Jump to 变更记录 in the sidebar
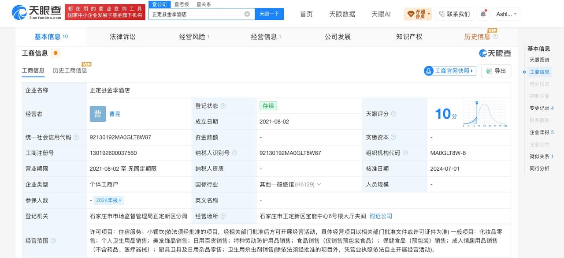This screenshot has width=564, height=258. click(542, 108)
